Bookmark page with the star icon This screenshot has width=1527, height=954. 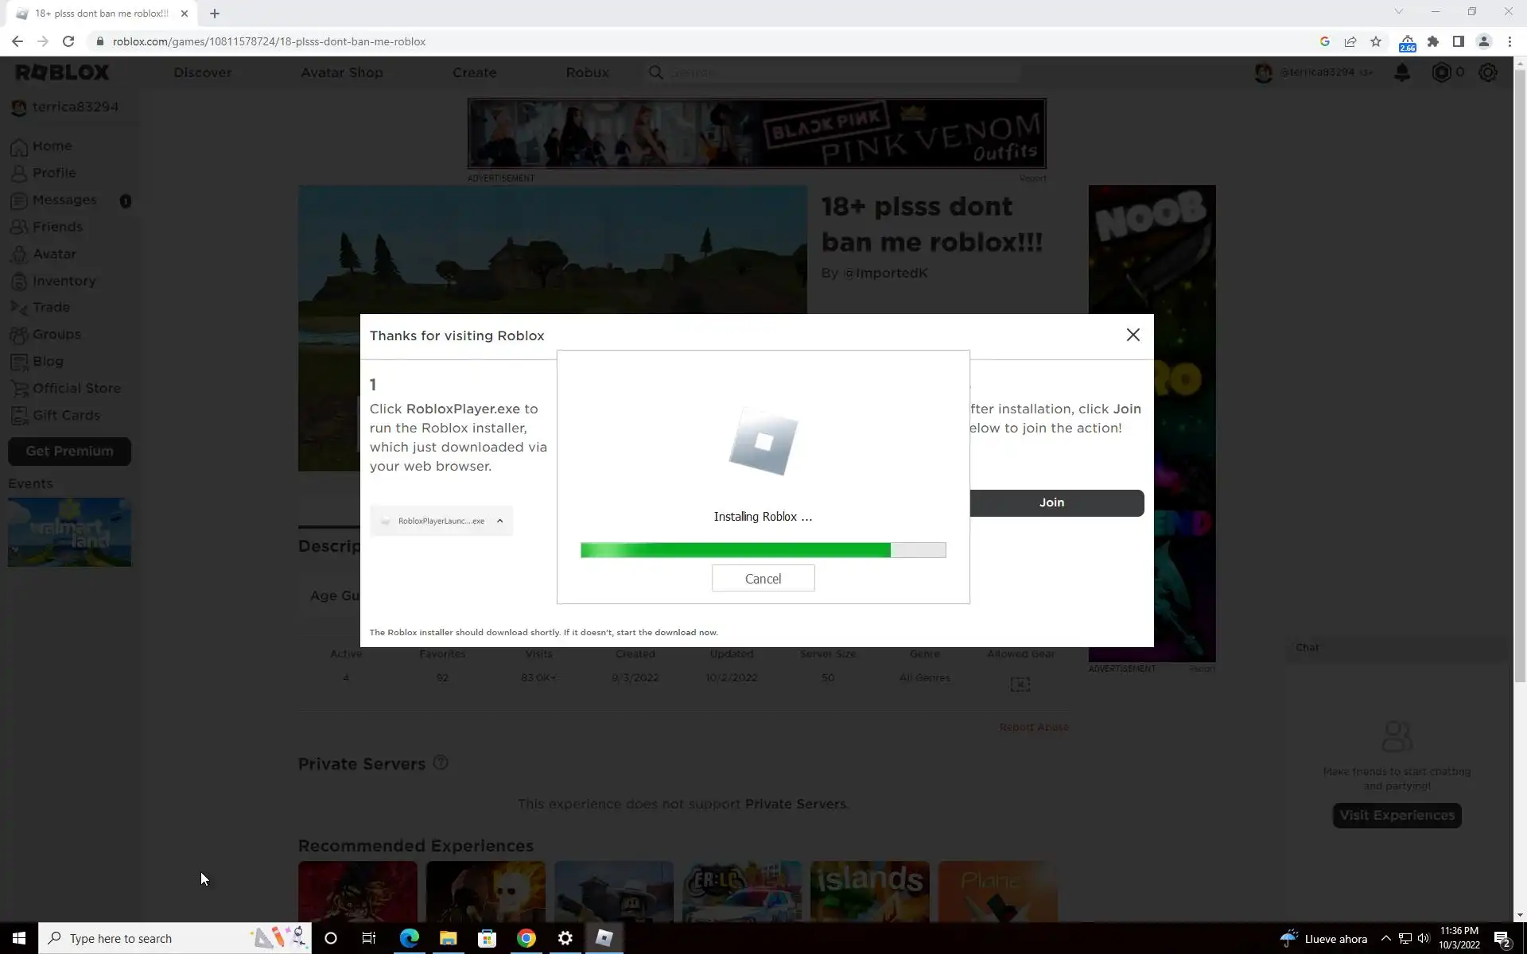click(x=1376, y=41)
